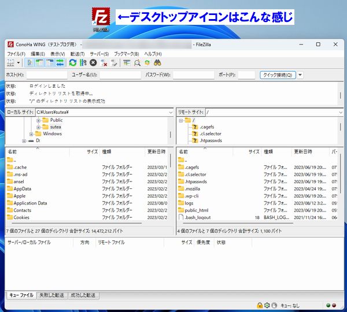Open the ブックマーク(B) menu
The width and height of the screenshot is (347, 312).
pos(126,54)
